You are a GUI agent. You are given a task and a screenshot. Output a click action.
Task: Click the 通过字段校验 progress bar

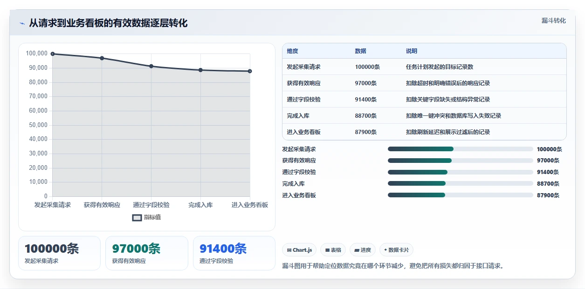[460, 172]
